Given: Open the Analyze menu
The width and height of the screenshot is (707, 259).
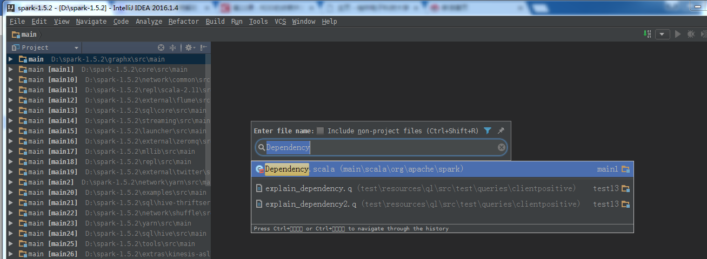Looking at the screenshot, I should point(149,22).
